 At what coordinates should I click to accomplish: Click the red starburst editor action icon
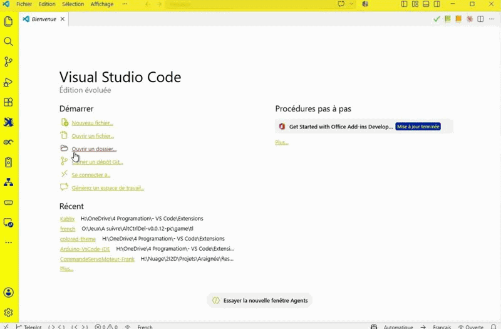point(469,19)
